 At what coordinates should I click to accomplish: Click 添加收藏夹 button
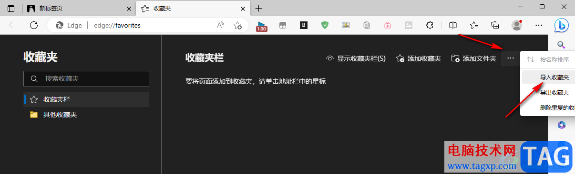pyautogui.click(x=419, y=58)
